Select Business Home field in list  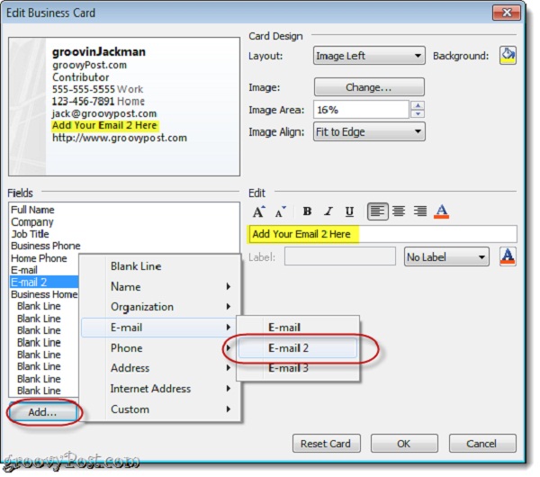pos(44,294)
